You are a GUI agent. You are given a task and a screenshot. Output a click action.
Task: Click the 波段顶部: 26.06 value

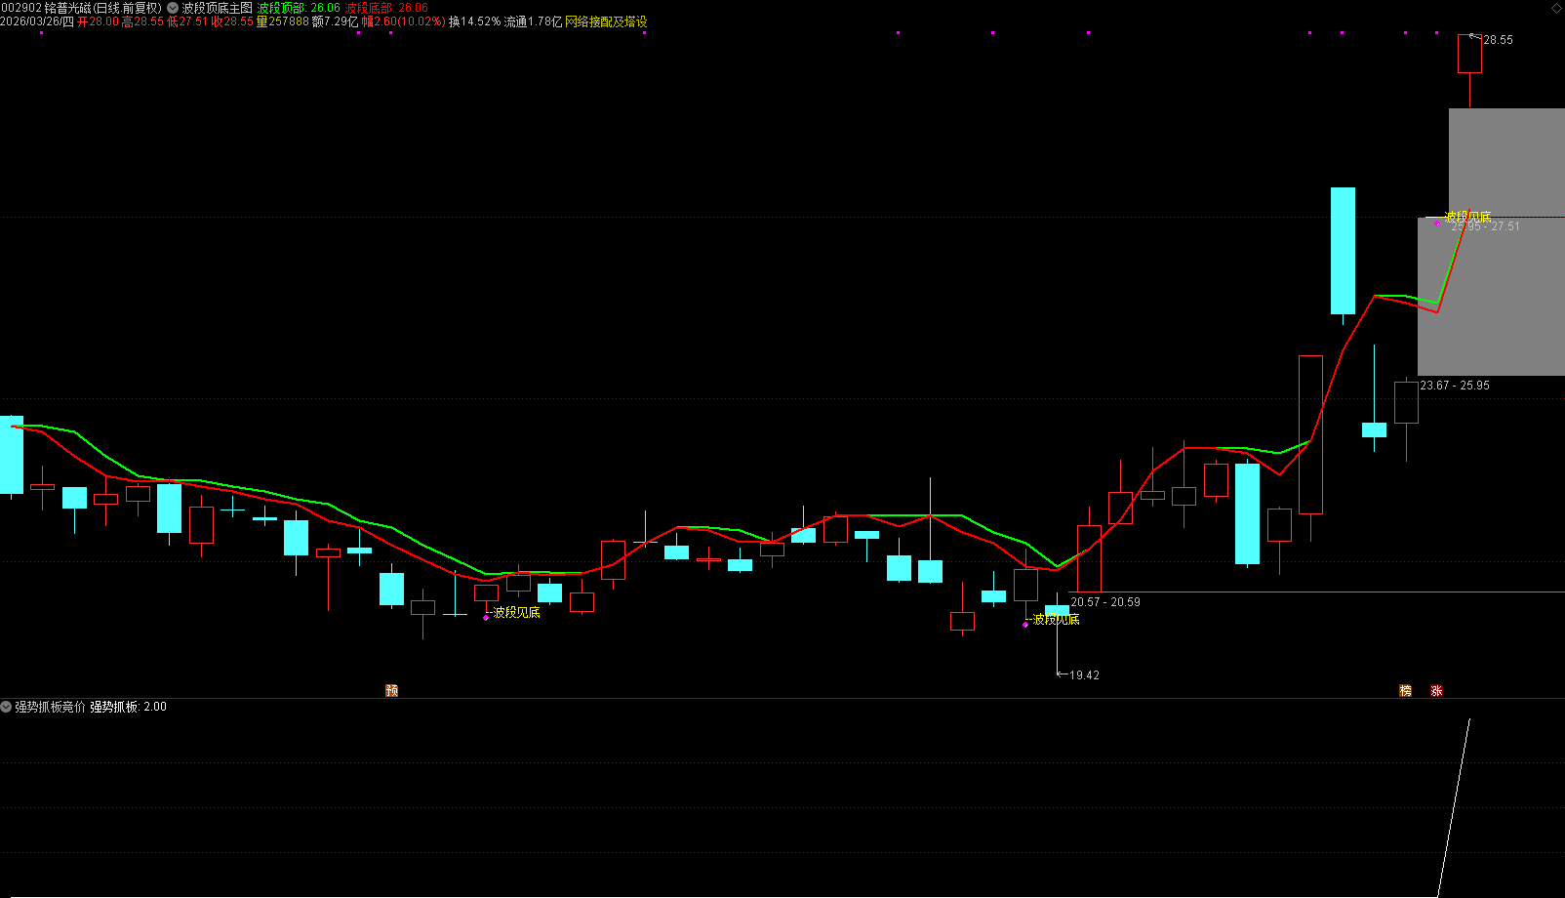pyautogui.click(x=299, y=8)
